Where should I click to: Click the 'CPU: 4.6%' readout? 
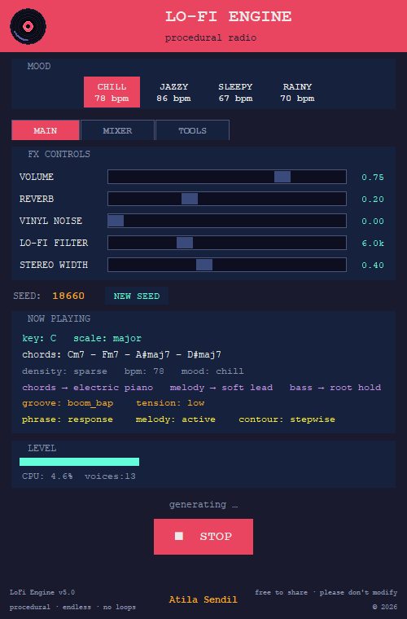click(x=47, y=476)
